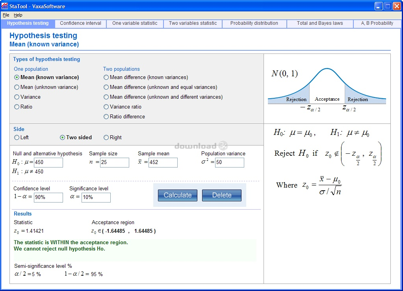Select the Variance ratio radio button
403x291 pixels.
click(106, 107)
